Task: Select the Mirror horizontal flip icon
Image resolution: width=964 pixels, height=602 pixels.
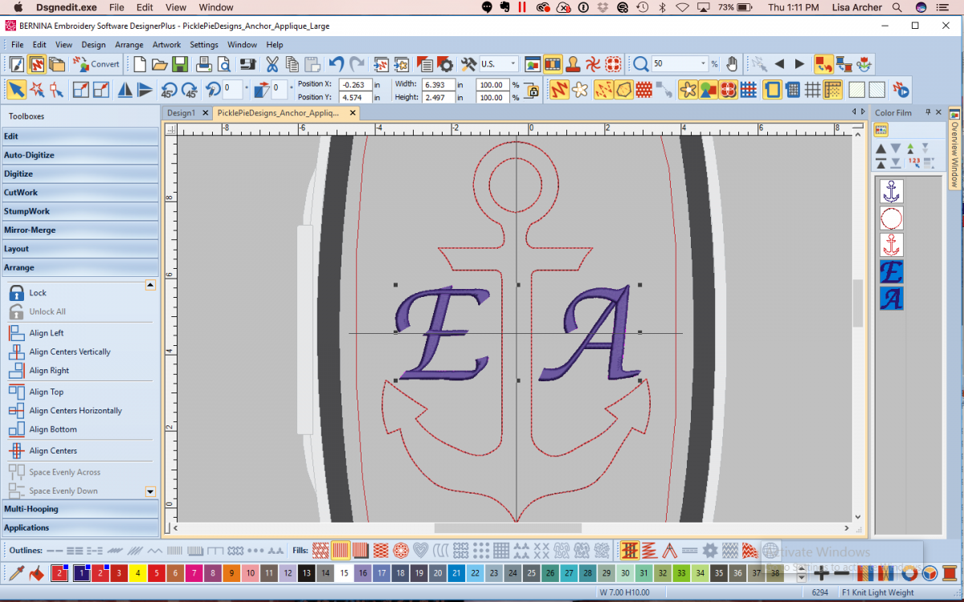Action: tap(125, 90)
